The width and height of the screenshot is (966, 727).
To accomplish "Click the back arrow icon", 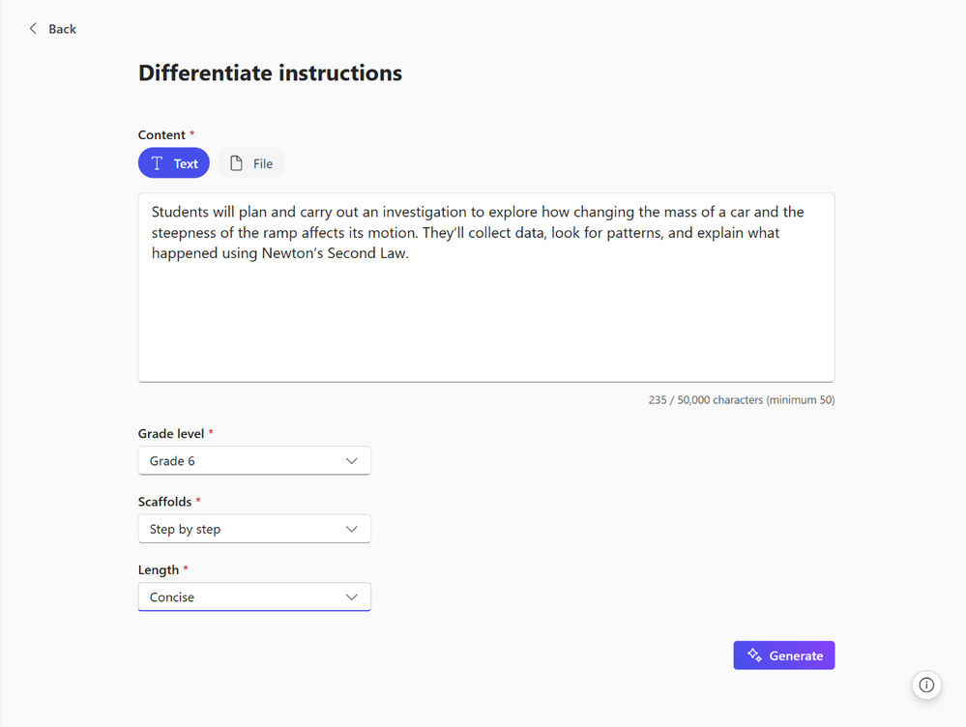I will (x=33, y=29).
